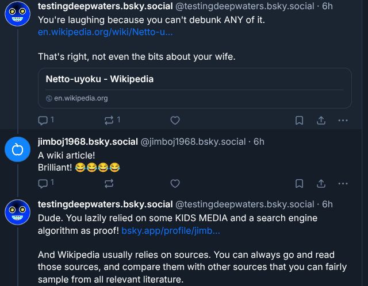This screenshot has width=368, height=286.
Task: Share jimboj1968's "Brilliant!" post
Action: [x=321, y=183]
